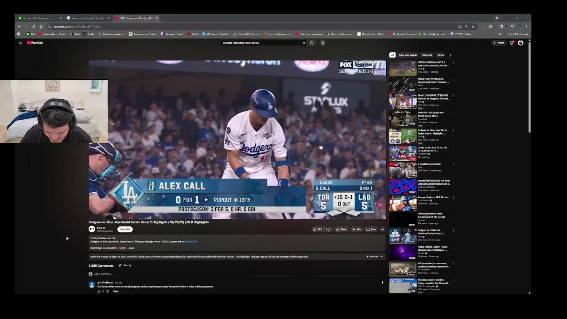Select the From your search chip

click(408, 55)
